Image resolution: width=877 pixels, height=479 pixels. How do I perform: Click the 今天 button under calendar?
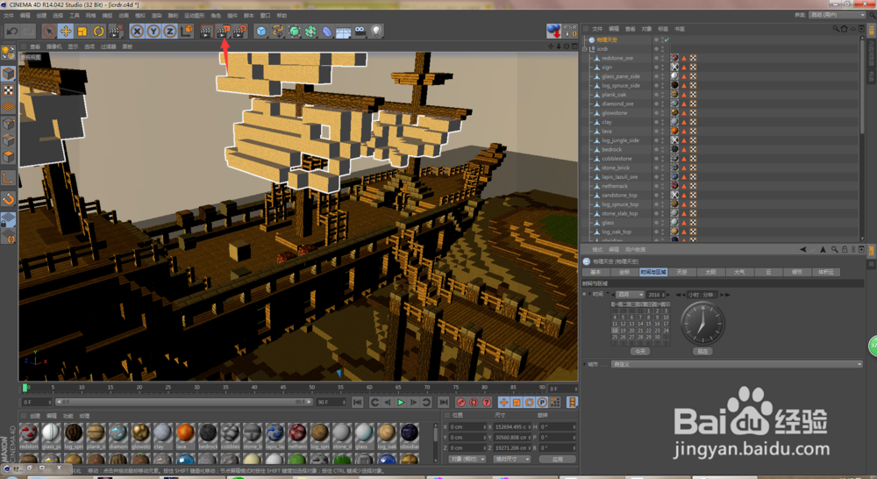640,352
